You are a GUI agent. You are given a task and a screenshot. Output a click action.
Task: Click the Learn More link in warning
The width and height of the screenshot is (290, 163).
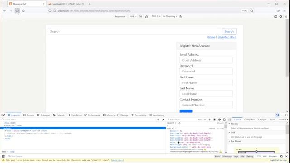[x=117, y=160]
